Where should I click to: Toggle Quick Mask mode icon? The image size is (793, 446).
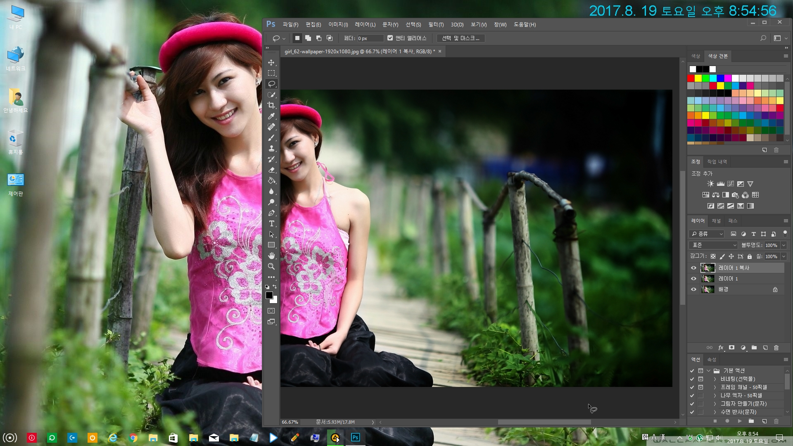(x=271, y=311)
